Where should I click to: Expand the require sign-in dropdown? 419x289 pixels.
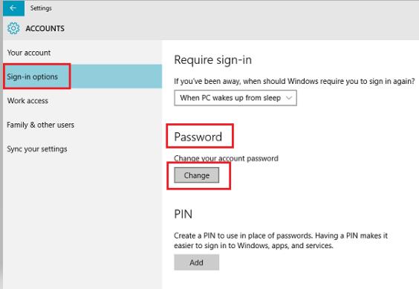(x=236, y=98)
